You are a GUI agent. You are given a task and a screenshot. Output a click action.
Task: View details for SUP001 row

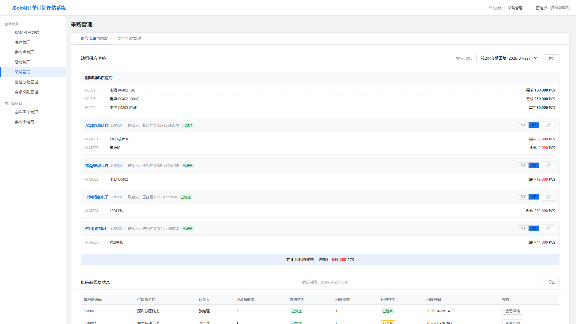(512, 311)
